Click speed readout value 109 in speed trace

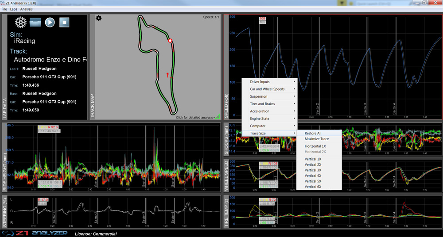coord(262,19)
